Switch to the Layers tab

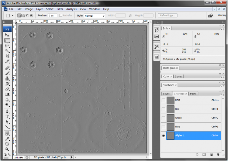click(167, 94)
